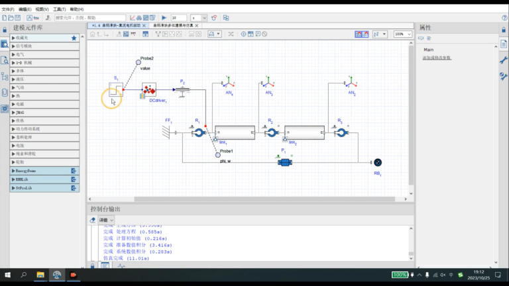This screenshot has height=286, width=509.
Task: Open the 文件(F) menu
Action: (x=8, y=9)
